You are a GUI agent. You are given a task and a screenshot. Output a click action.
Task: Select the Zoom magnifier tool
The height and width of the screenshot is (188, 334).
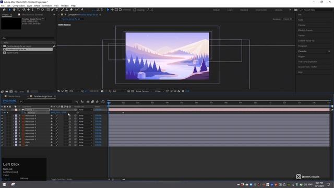[19, 10]
